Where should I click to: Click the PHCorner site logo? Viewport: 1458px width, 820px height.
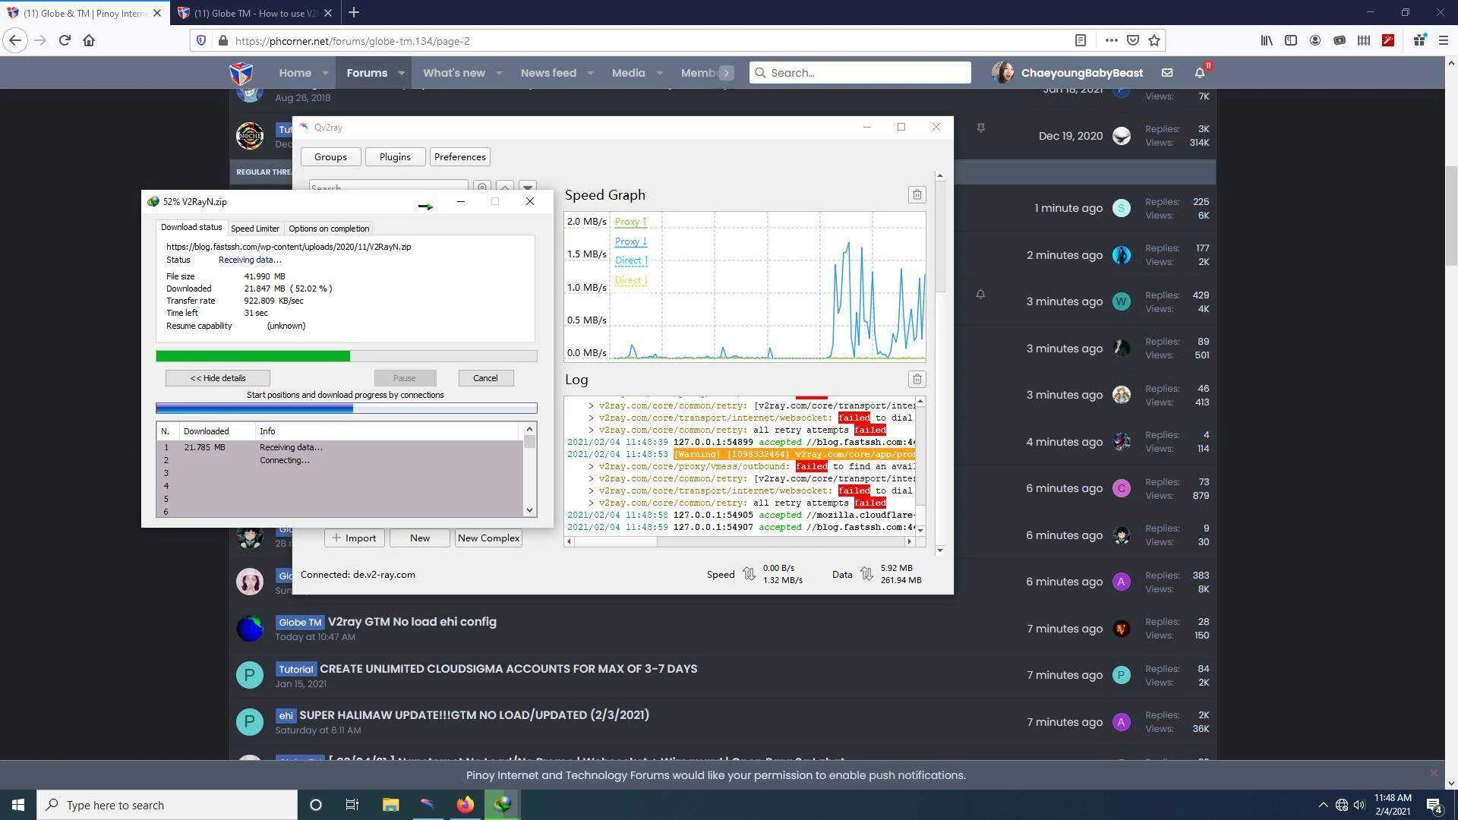(241, 73)
